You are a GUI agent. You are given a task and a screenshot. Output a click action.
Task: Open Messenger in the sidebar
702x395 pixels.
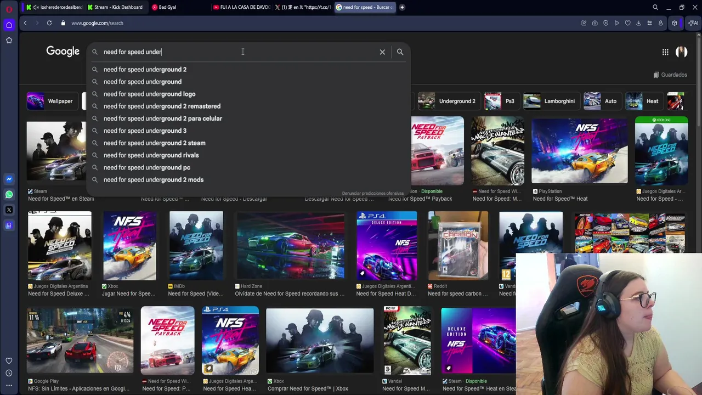pyautogui.click(x=9, y=179)
